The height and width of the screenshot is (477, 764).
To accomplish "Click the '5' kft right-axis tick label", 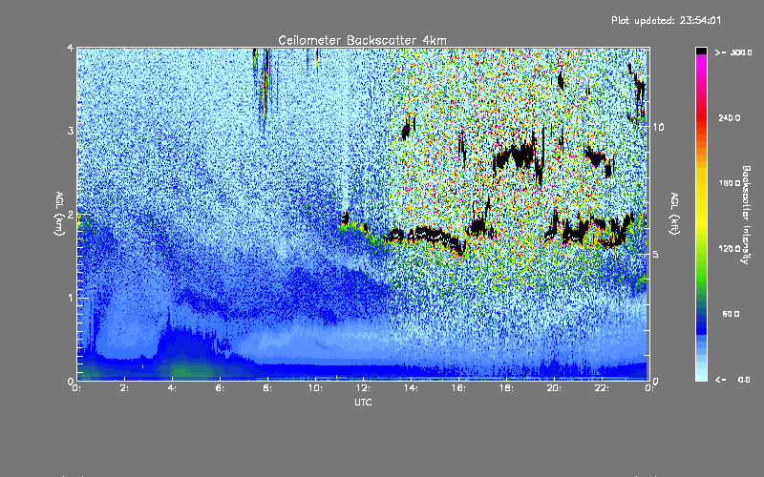I will [x=656, y=254].
